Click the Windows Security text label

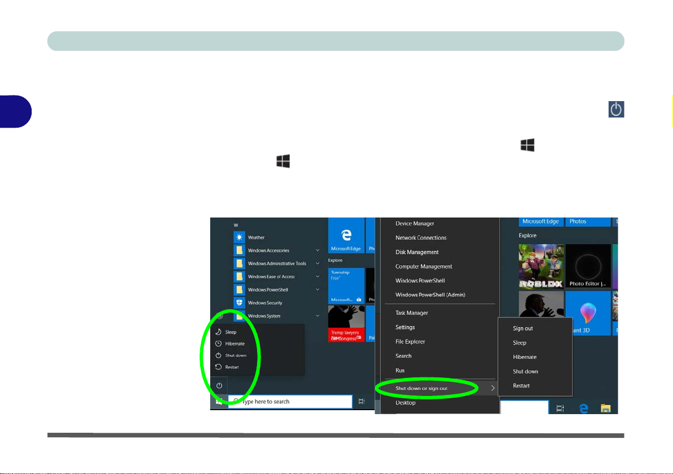[265, 303]
